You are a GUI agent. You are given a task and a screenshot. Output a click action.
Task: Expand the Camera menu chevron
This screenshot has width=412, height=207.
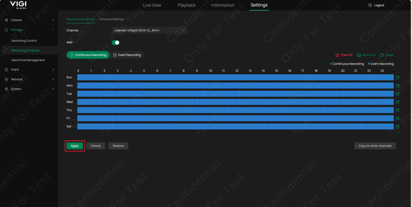(53, 20)
